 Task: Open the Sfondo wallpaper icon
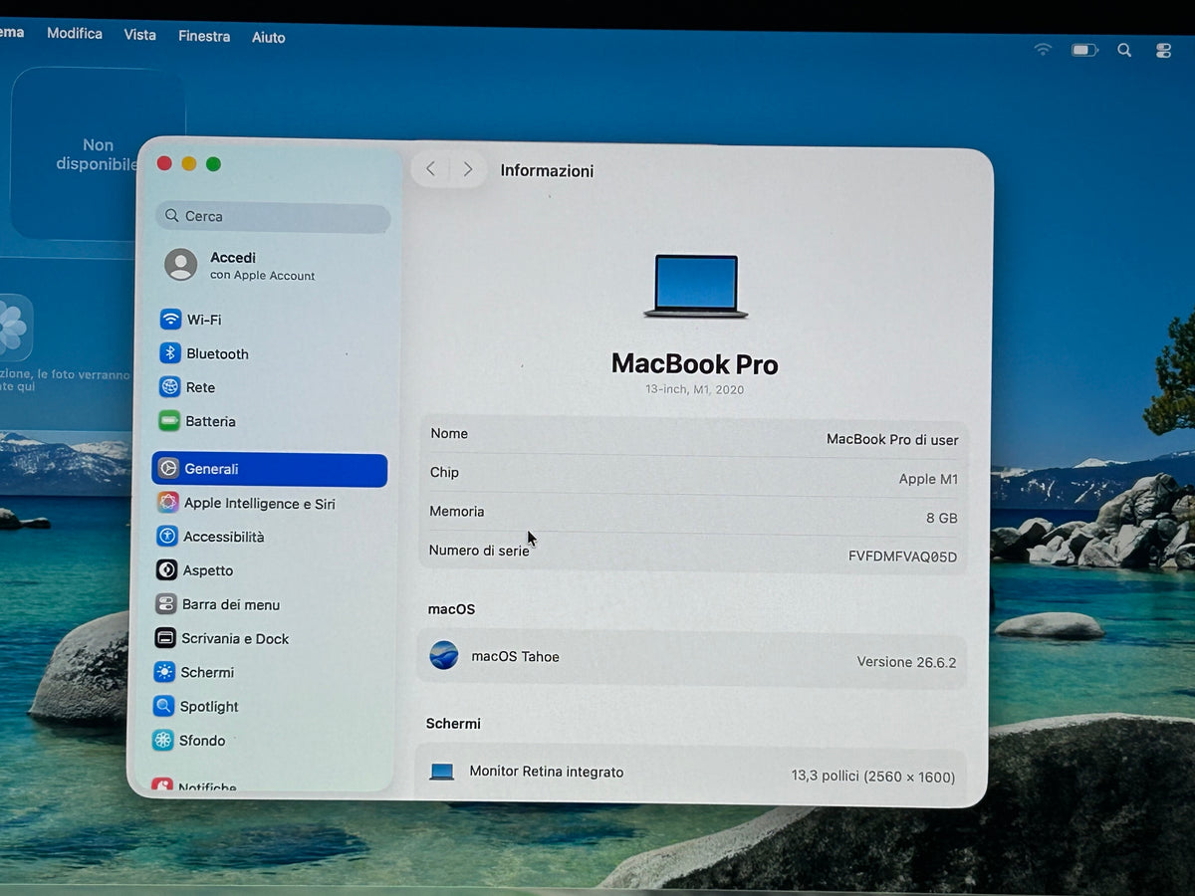162,740
